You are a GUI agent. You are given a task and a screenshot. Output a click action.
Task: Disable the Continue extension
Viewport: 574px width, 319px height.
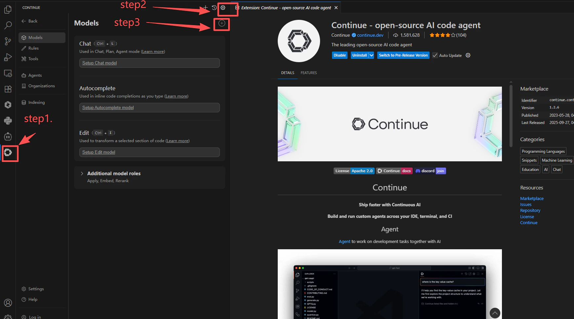click(x=340, y=55)
